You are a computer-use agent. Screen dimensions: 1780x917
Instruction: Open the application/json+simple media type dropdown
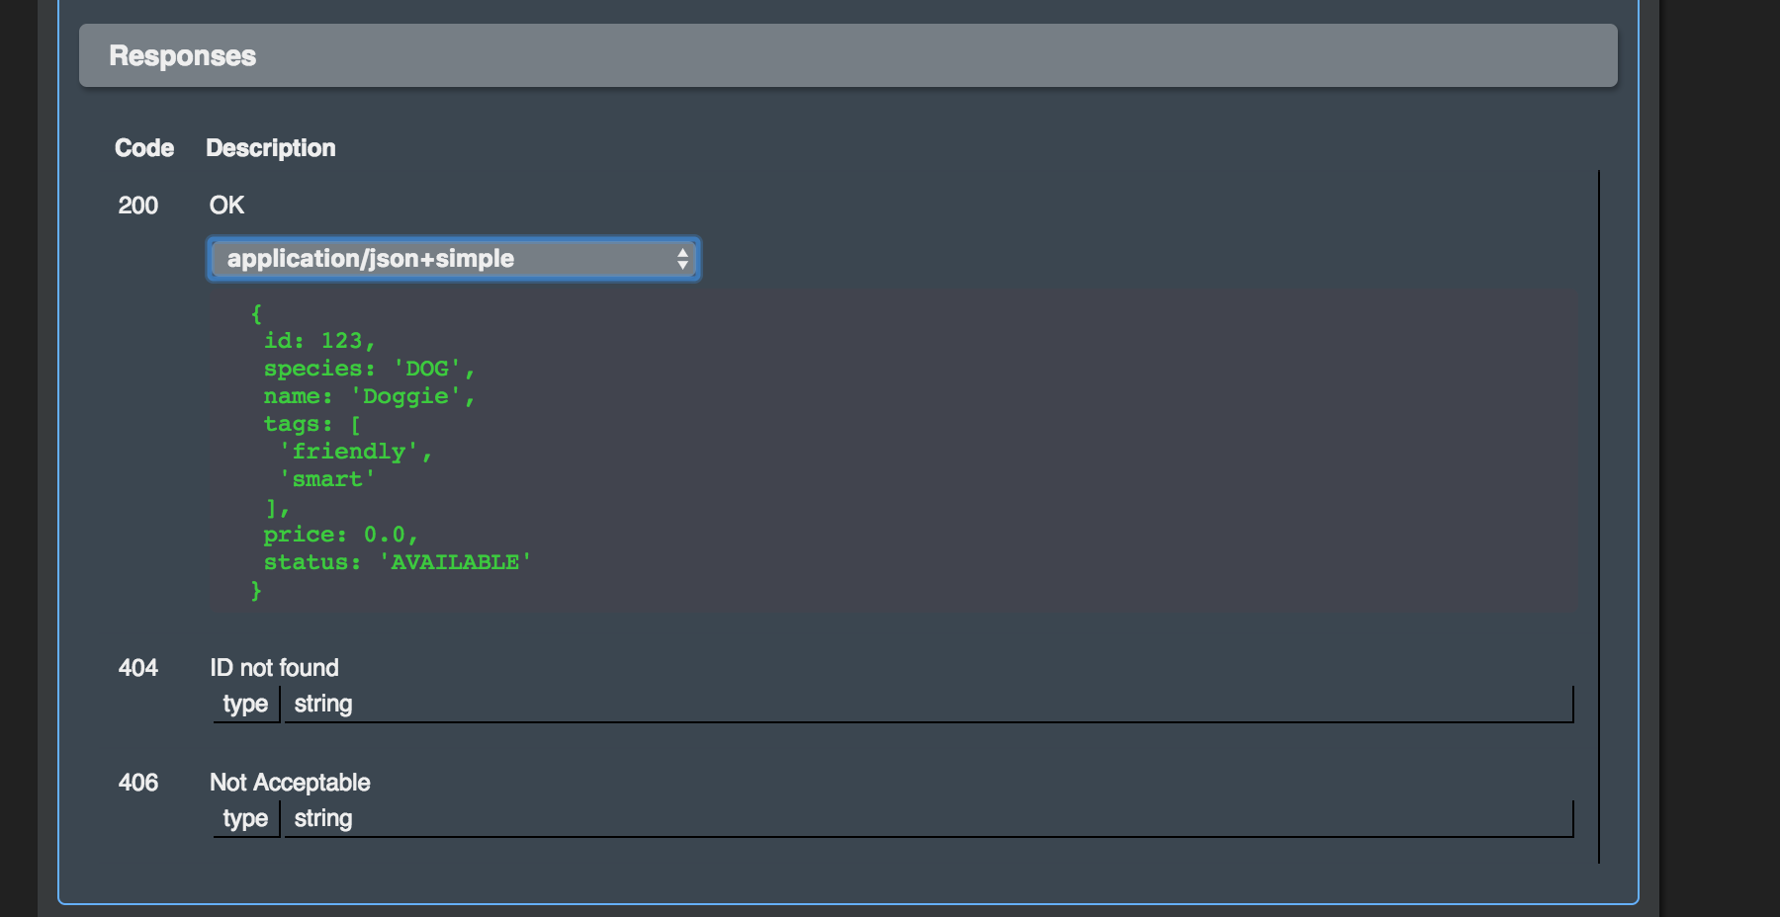point(453,259)
